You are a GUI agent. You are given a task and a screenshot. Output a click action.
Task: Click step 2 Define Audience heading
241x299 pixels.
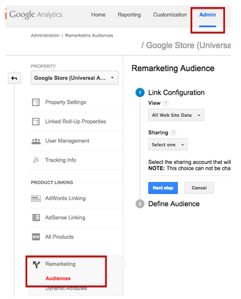click(174, 204)
